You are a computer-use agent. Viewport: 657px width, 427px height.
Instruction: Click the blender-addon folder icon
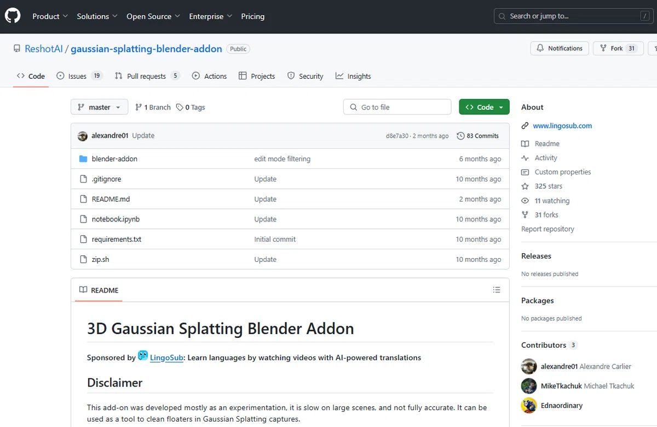[83, 159]
